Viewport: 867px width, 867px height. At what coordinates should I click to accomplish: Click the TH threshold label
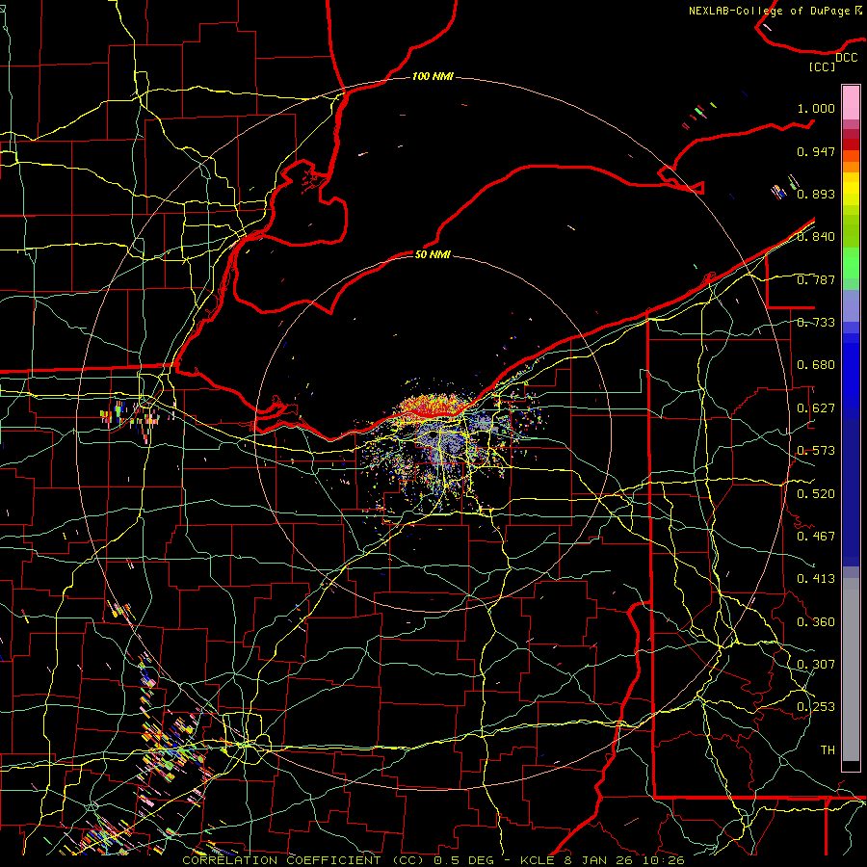click(828, 750)
